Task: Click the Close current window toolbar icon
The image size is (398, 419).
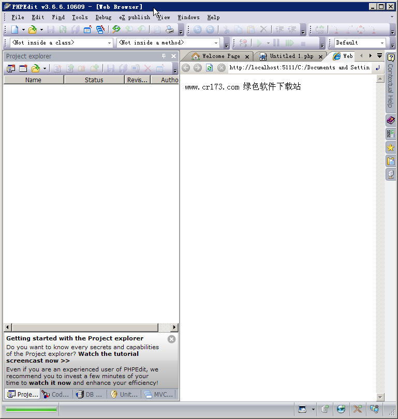Action: pos(87,29)
